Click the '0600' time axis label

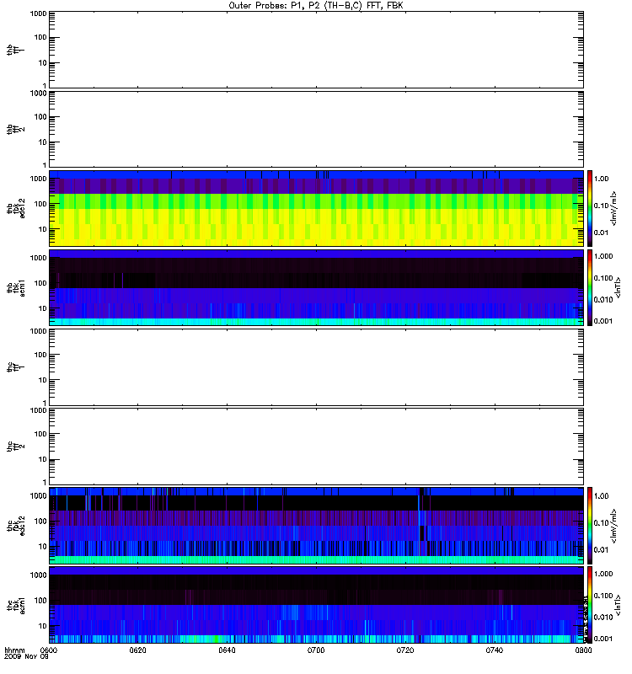pyautogui.click(x=48, y=650)
